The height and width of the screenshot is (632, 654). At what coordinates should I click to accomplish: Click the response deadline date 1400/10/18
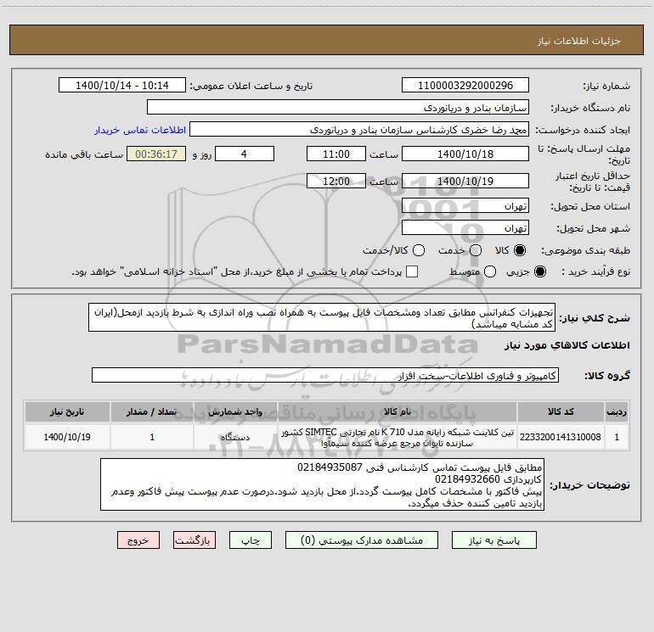click(x=465, y=154)
